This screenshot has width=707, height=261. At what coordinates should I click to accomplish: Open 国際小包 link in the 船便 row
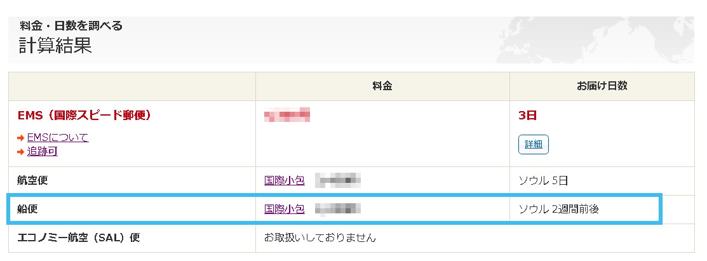point(284,209)
